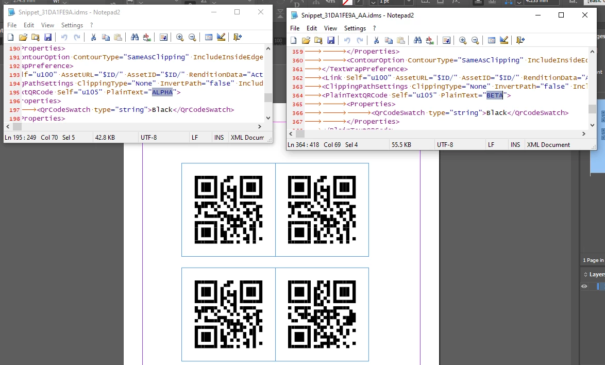605x365 pixels.
Task: Zoom in on Snippet_31DA1FE9A.idms text
Action: (x=180, y=37)
